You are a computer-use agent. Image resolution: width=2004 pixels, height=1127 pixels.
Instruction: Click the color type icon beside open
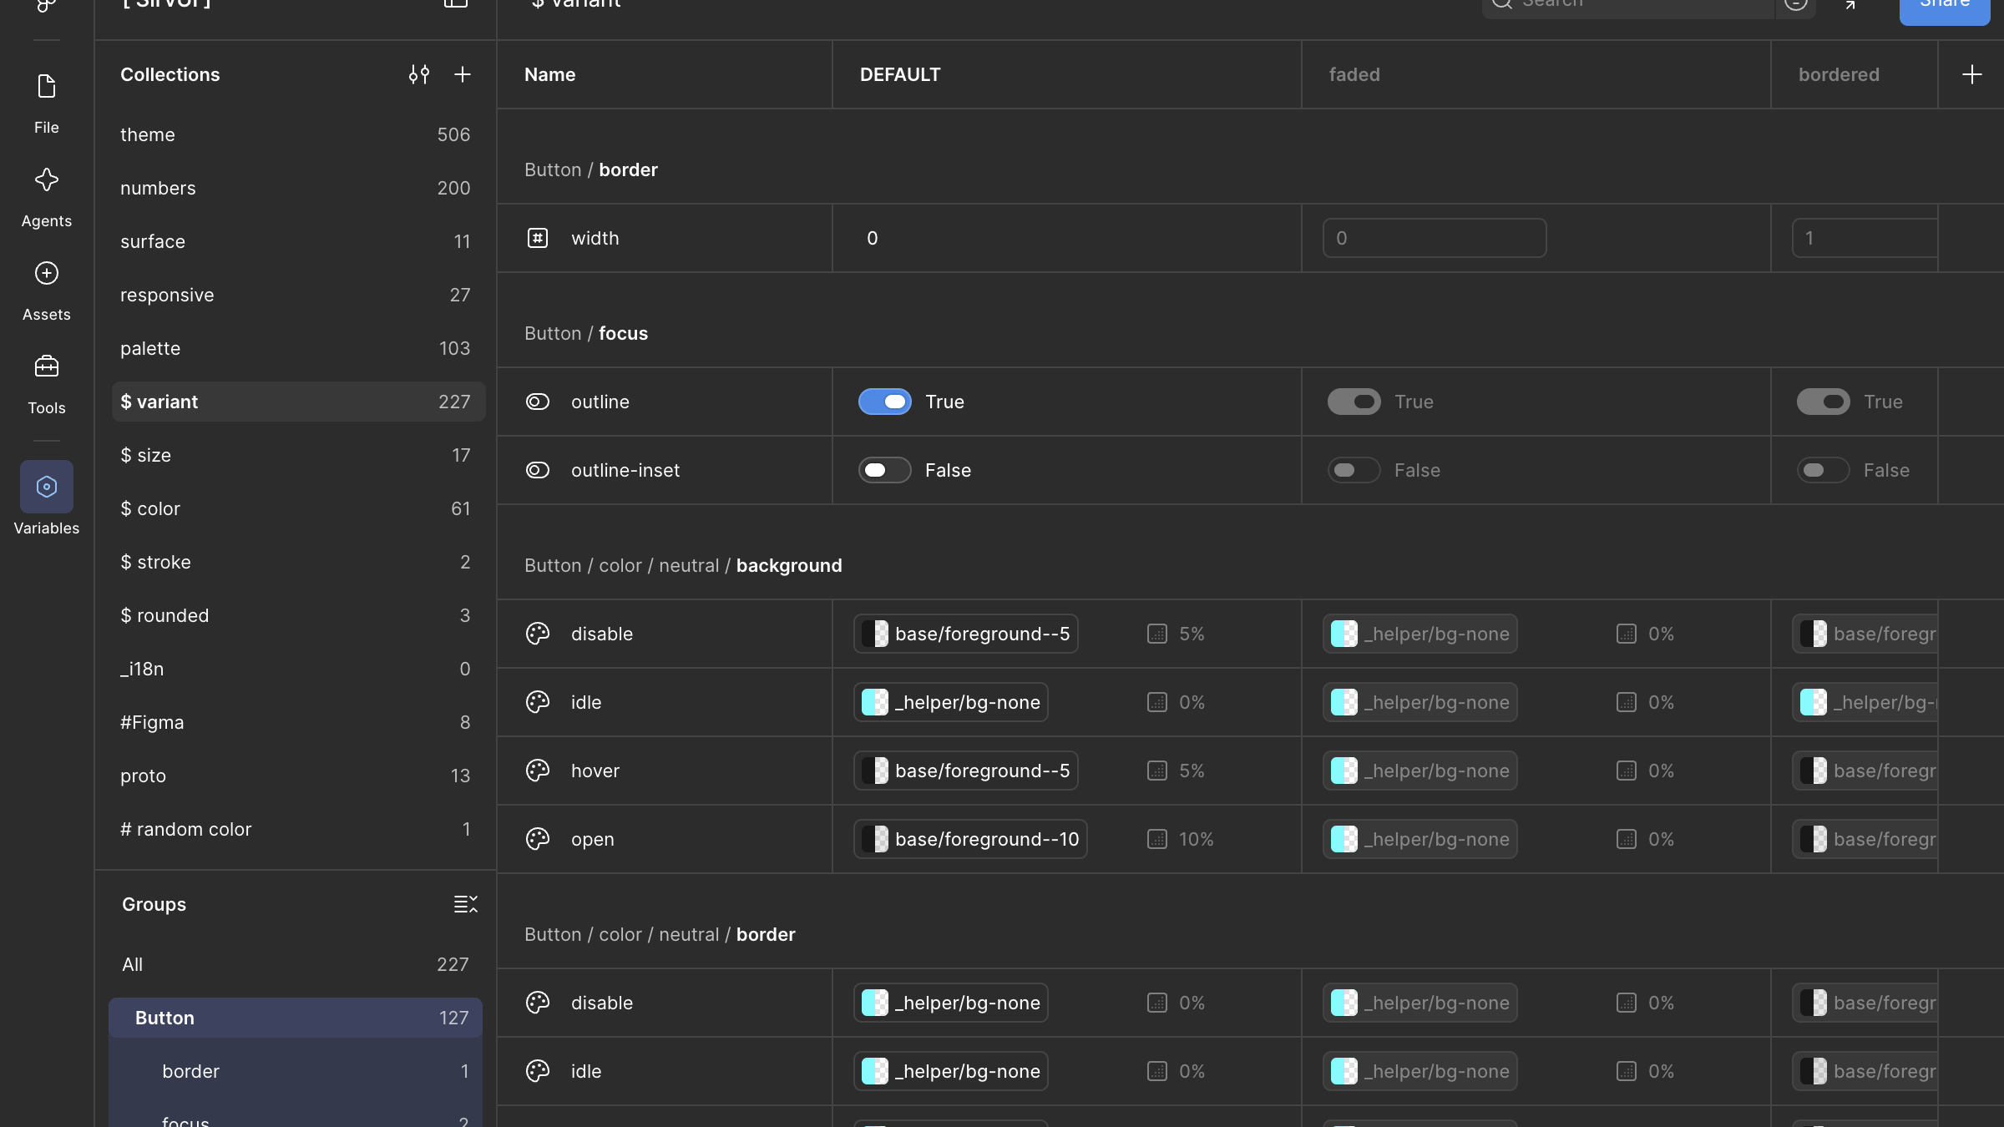[x=538, y=839]
